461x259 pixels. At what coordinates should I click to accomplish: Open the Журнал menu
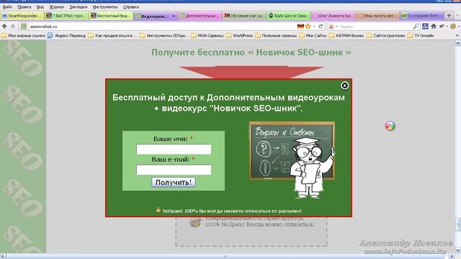click(57, 6)
